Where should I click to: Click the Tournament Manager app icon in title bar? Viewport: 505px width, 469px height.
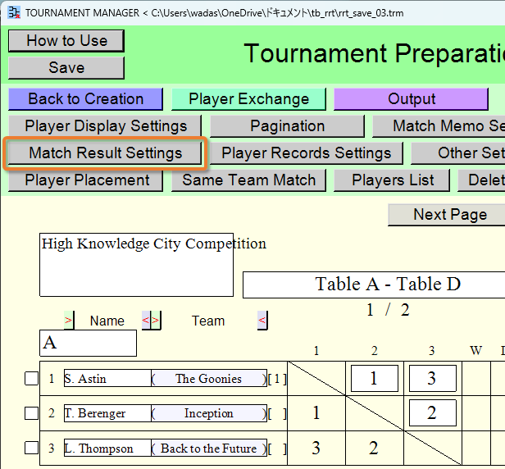14,13
